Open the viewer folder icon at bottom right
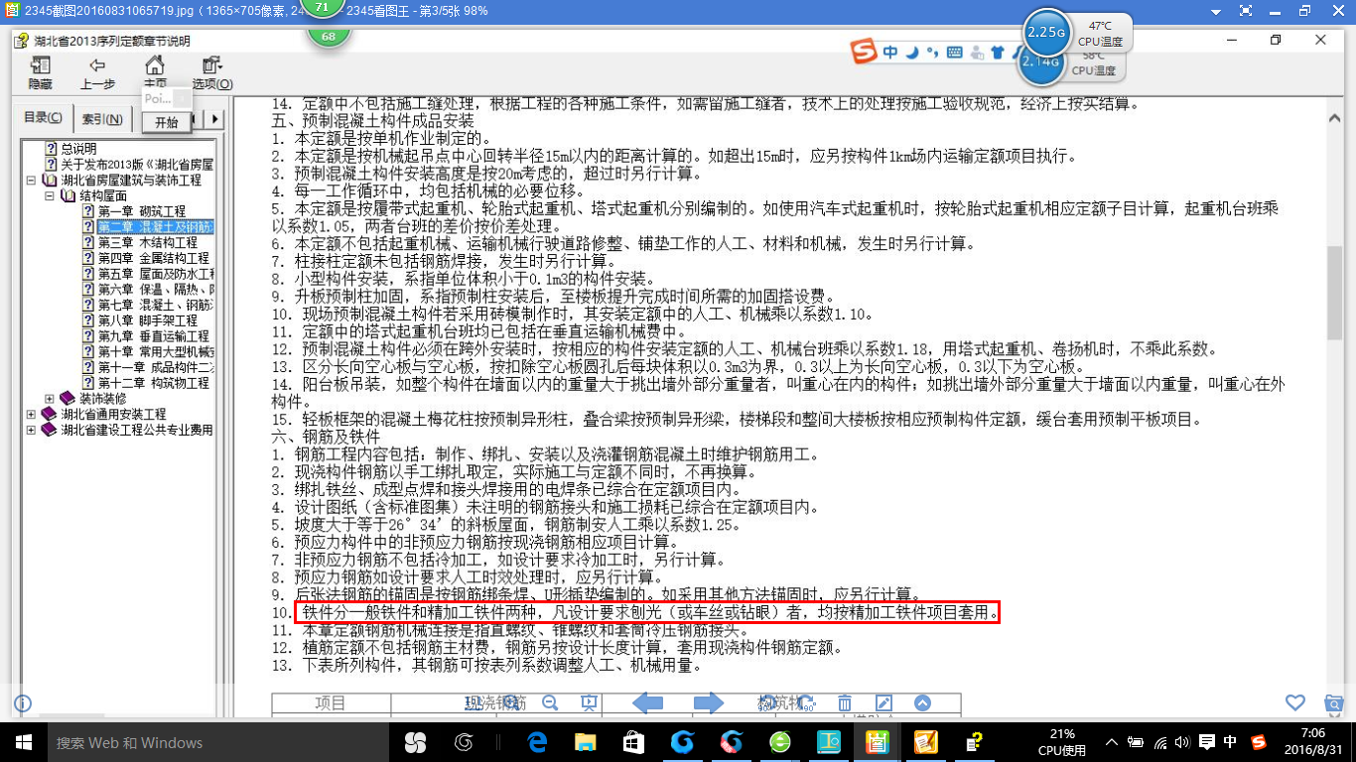Image resolution: width=1356 pixels, height=762 pixels. (1335, 702)
